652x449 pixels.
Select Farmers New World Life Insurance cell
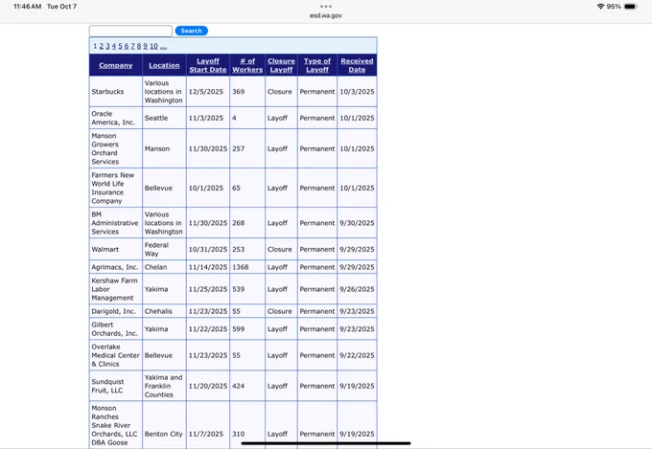(116, 188)
